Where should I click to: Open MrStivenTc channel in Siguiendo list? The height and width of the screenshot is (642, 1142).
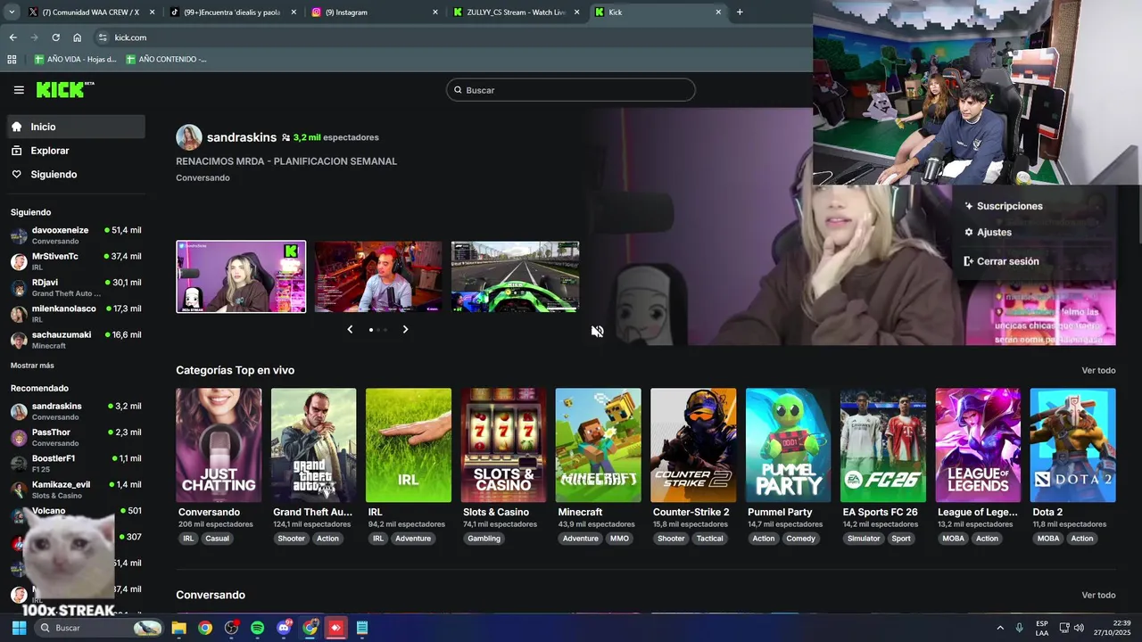[x=76, y=261]
